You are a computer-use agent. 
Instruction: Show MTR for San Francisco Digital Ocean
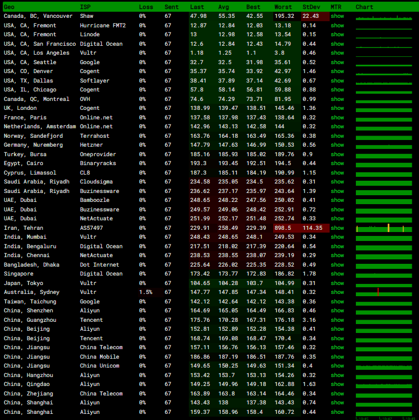pyautogui.click(x=337, y=44)
